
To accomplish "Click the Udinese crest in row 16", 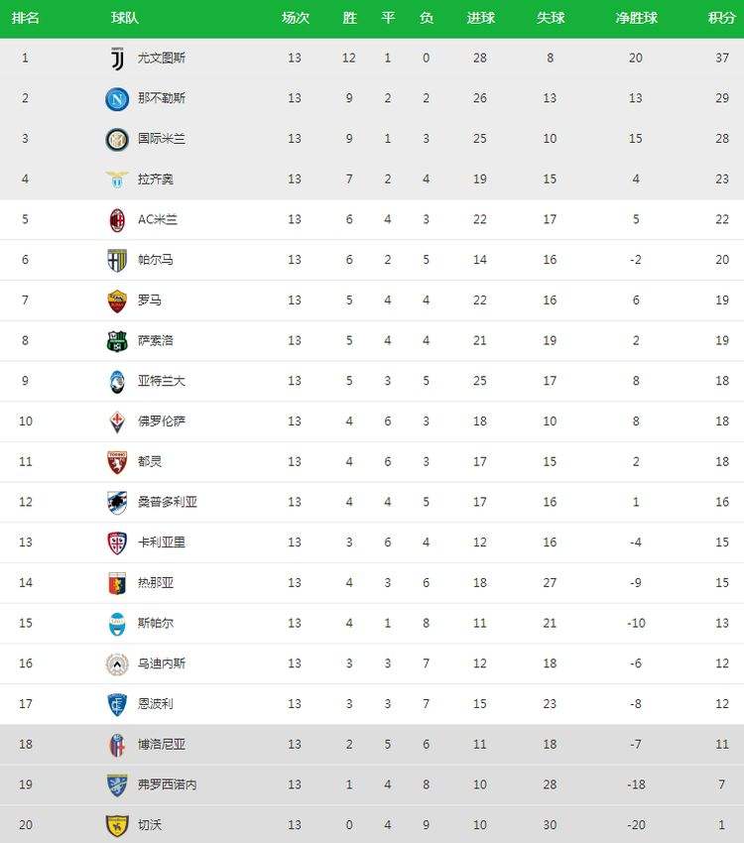I will pos(117,664).
